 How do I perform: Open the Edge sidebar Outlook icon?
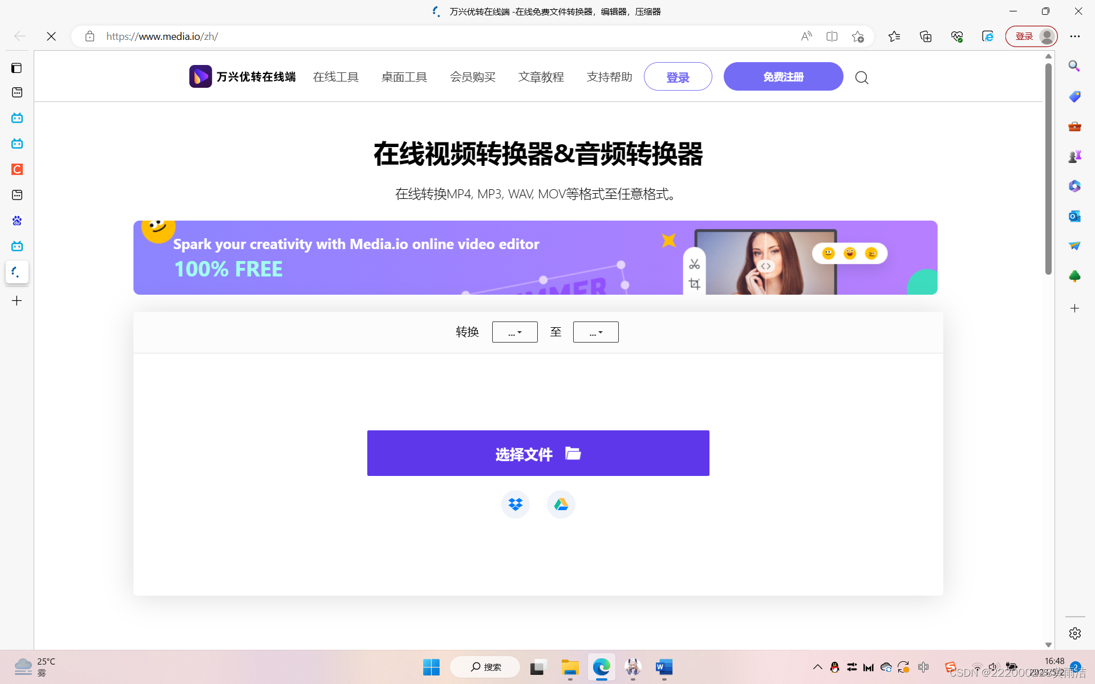pos(1074,216)
